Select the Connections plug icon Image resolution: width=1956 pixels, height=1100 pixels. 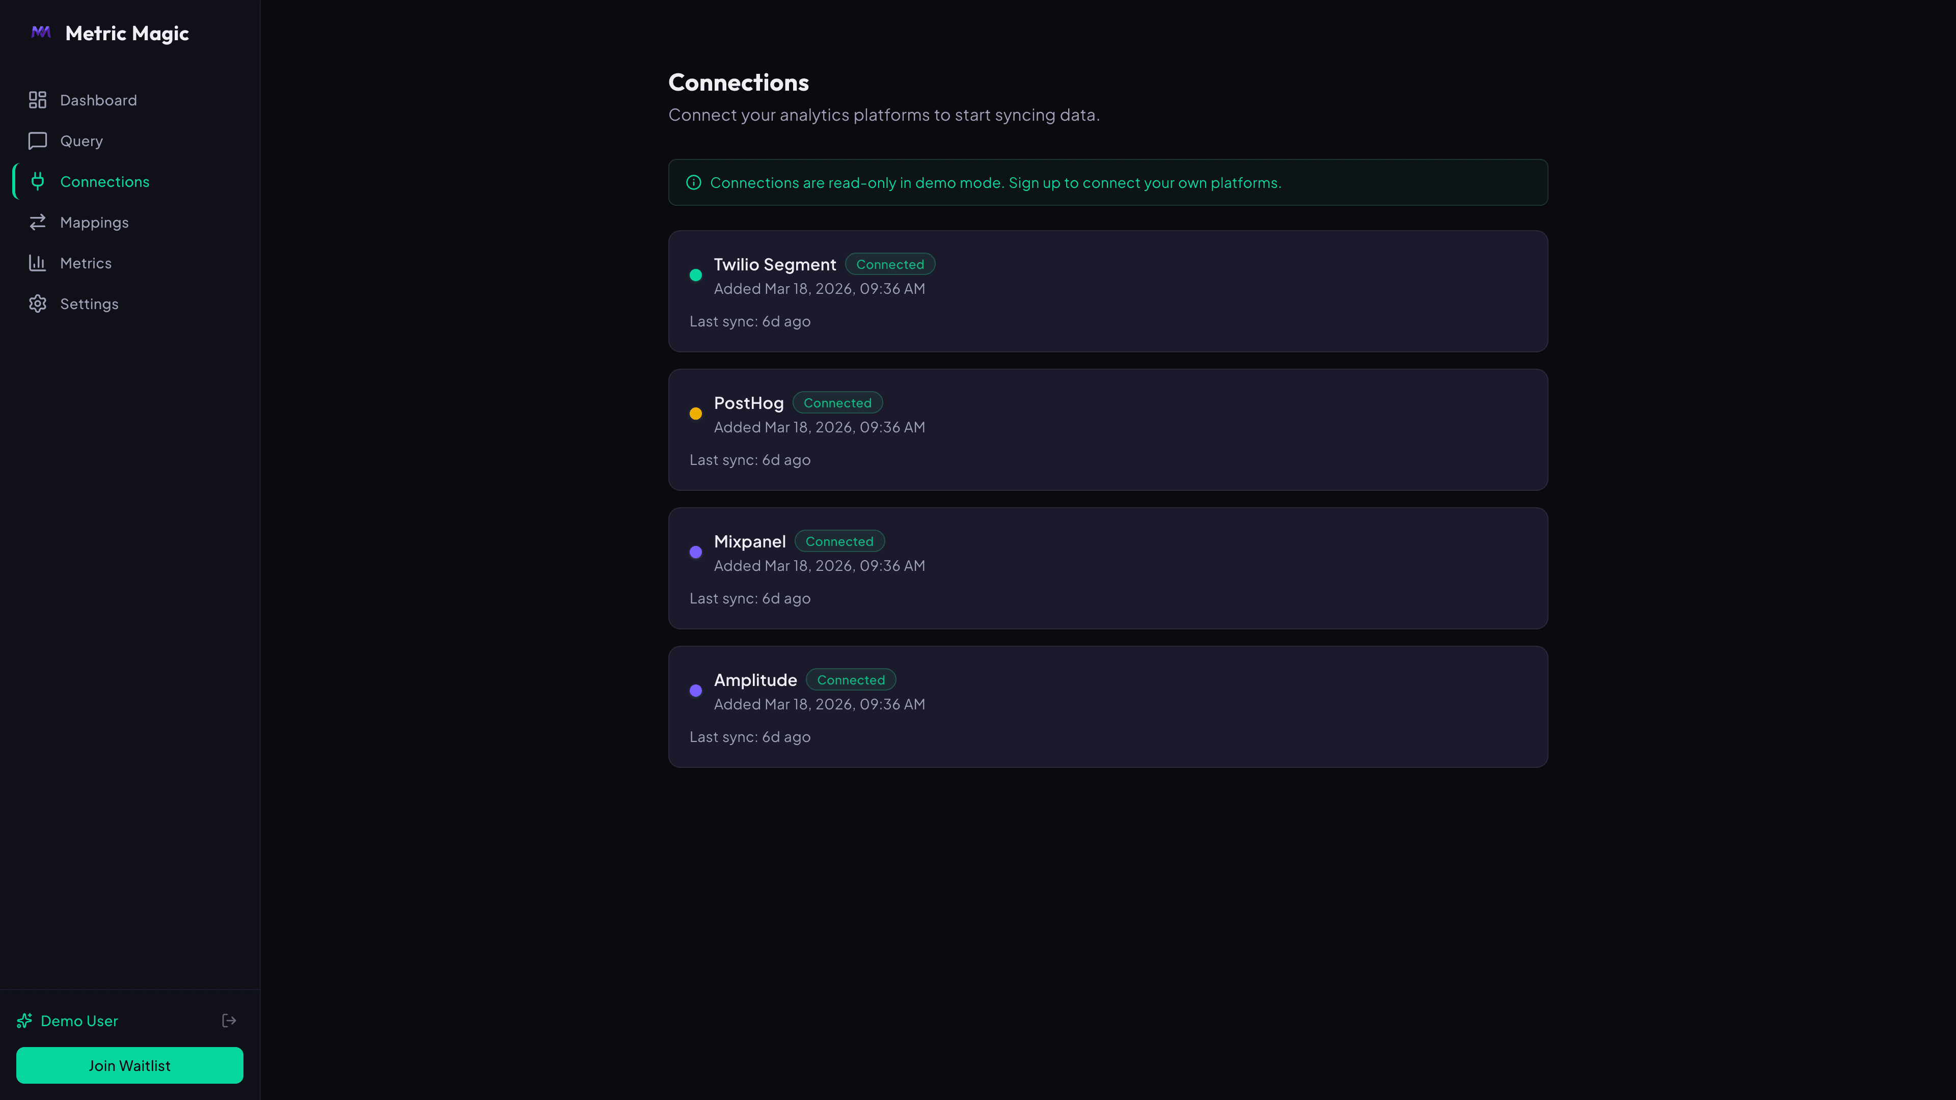click(38, 181)
